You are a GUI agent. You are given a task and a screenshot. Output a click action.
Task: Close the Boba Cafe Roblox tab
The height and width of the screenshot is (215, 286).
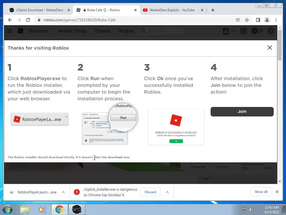coord(135,10)
